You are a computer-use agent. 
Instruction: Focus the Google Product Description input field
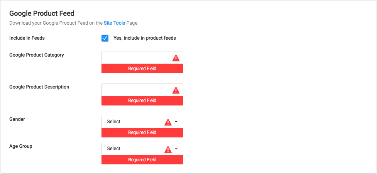coord(142,90)
